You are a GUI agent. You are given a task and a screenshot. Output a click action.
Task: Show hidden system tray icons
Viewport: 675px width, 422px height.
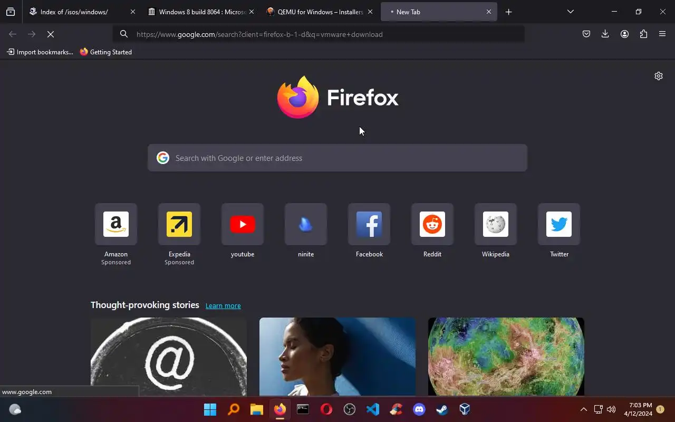click(x=584, y=409)
